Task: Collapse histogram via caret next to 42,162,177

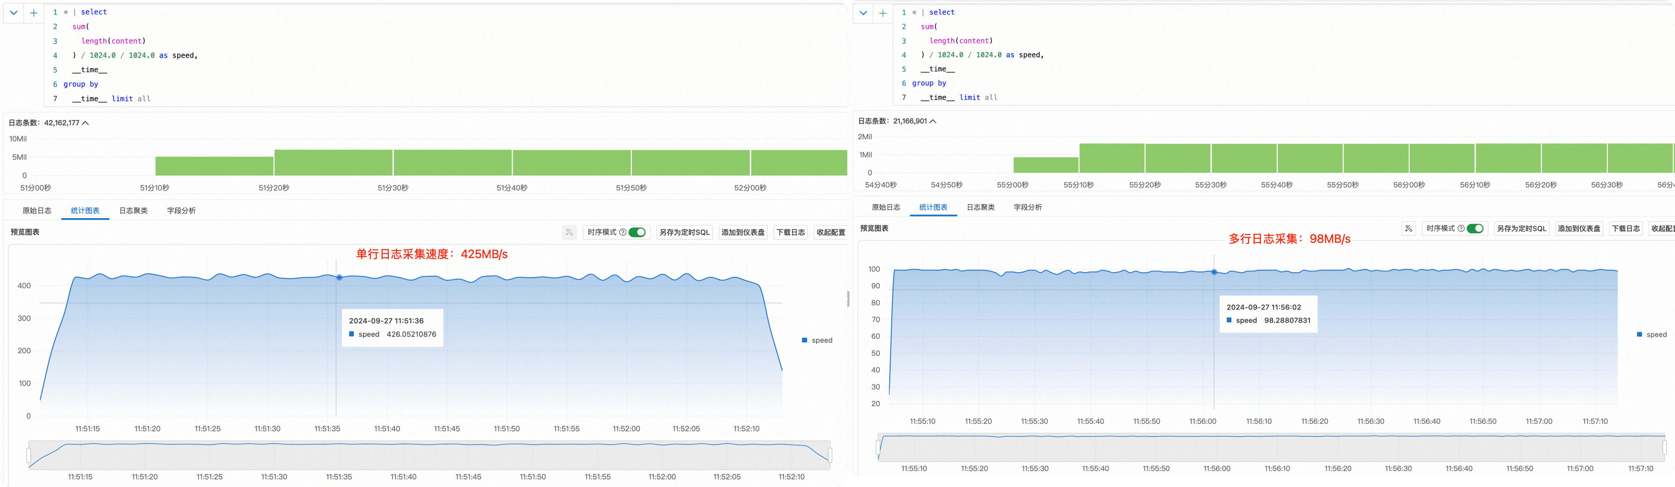Action: coord(86,123)
